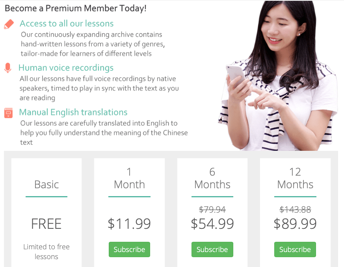
Task: Click the Manual English translations heading
Action: pyautogui.click(x=73, y=112)
